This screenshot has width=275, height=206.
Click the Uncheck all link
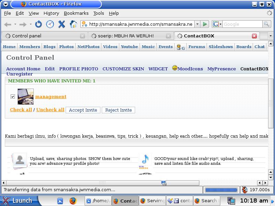50,110
